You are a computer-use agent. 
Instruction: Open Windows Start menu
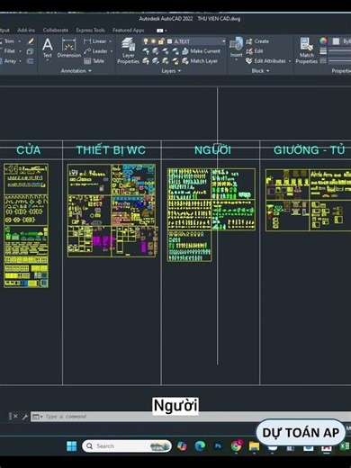pos(71,446)
